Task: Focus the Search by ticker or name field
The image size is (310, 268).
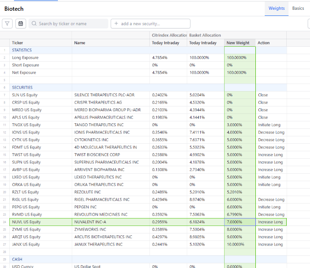Action: (x=69, y=24)
